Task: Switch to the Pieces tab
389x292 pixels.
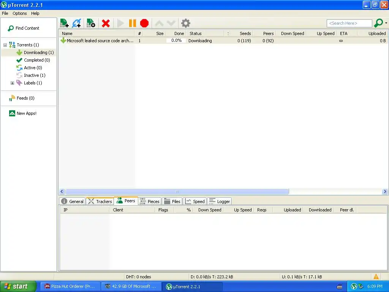Action: click(x=150, y=202)
